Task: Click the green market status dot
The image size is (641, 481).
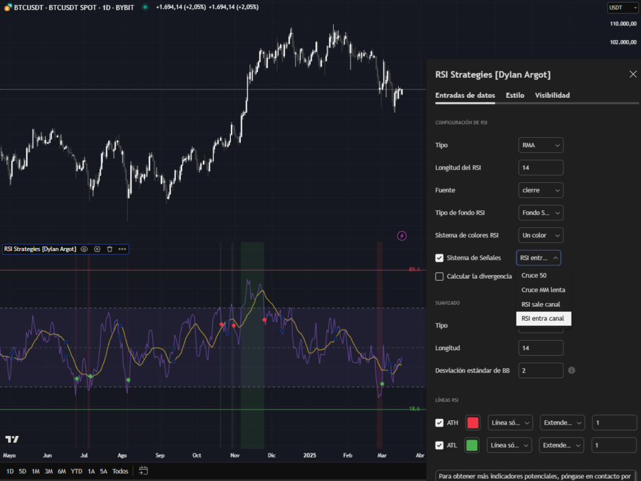Action: coord(145,7)
